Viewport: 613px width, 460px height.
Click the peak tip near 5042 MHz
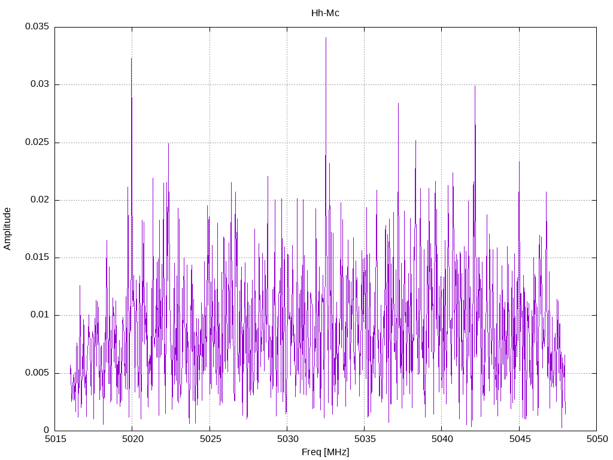pyautogui.click(x=475, y=86)
